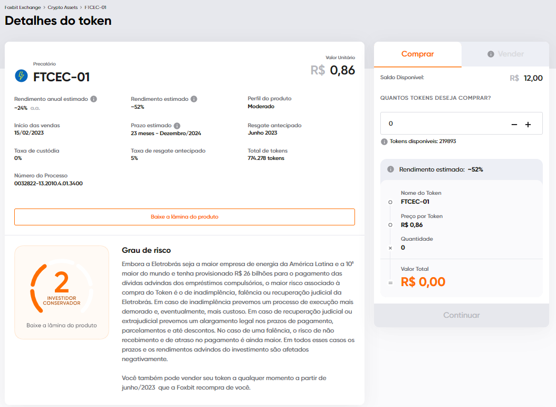Click Total de tokens 774.278 tokens
This screenshot has width=556, height=407.
[266, 158]
